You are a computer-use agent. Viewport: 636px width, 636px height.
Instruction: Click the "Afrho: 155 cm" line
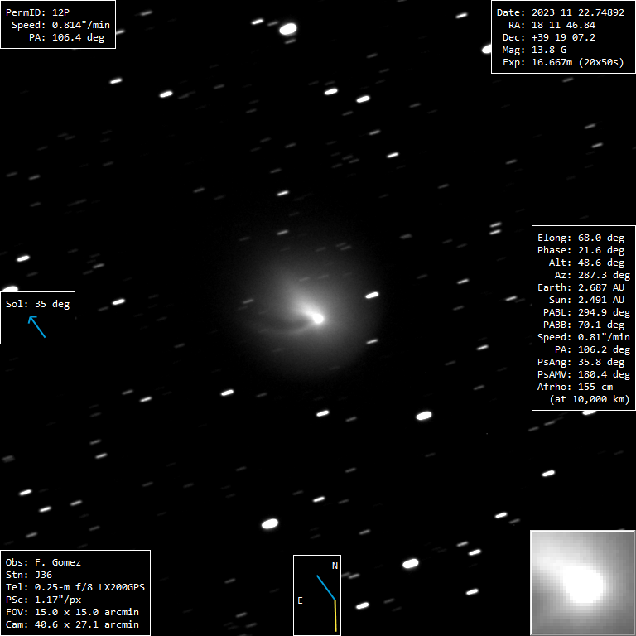point(576,387)
